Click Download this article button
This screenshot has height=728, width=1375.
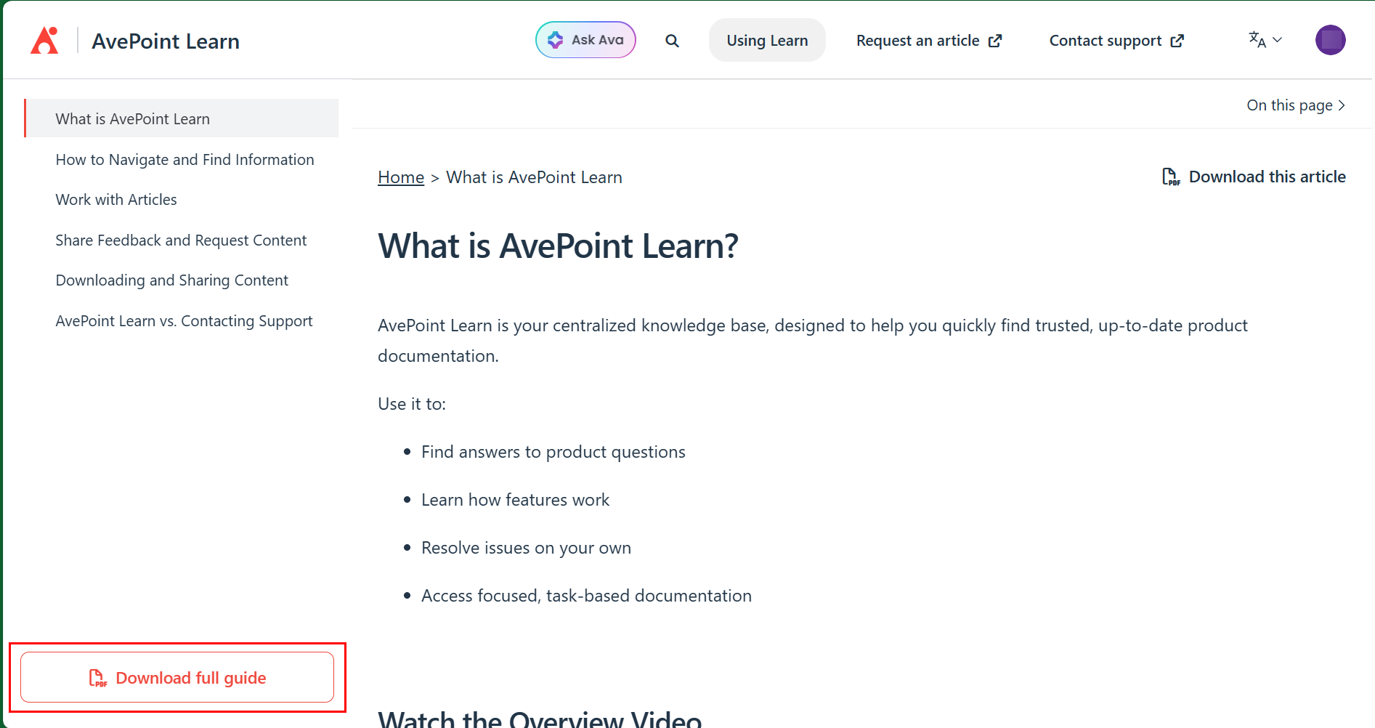(x=1254, y=177)
